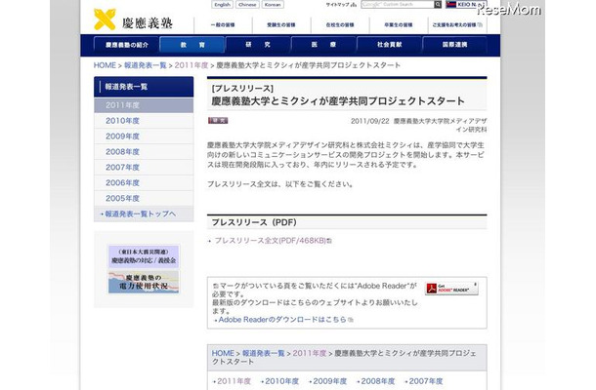Select 2006年度 in the sidebar
This screenshot has width=596, height=390.
click(x=144, y=183)
